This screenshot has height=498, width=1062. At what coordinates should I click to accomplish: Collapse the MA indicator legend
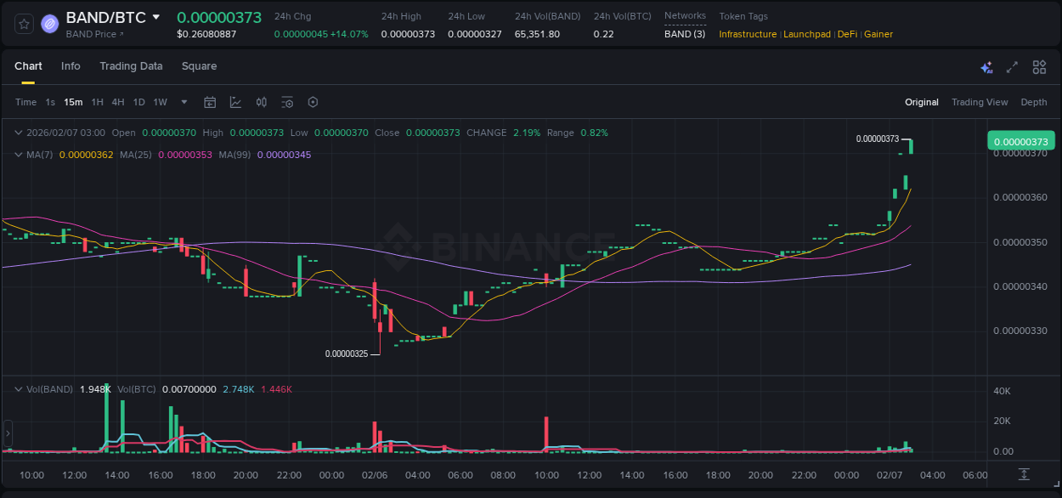point(19,155)
